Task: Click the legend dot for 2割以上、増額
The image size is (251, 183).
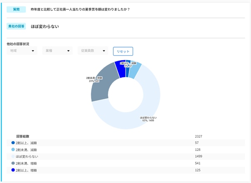Action: point(13,170)
